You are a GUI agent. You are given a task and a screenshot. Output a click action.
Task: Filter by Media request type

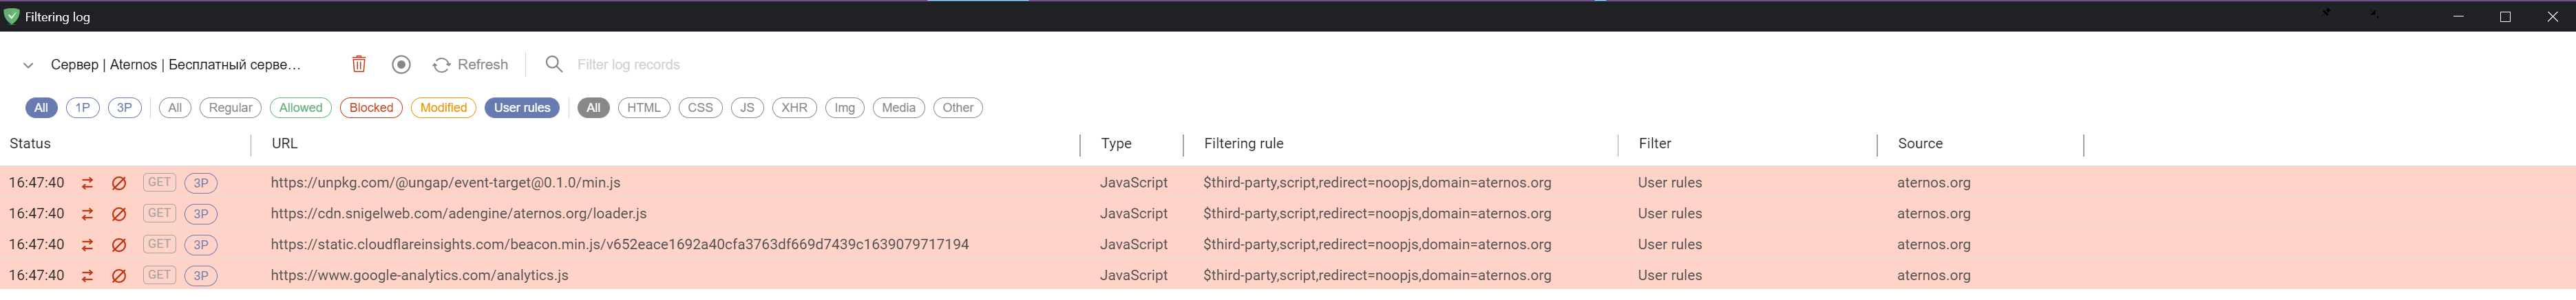(x=899, y=108)
